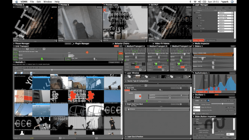Image resolution: width=249 pixels, height=140 pixels.
Task: Click red center dot in Zoom effect pad
Action: (140, 96)
